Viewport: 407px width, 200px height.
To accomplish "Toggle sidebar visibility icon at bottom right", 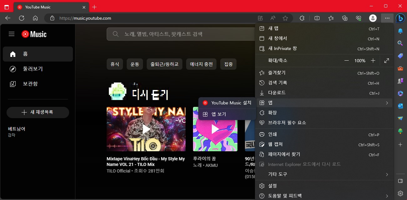I will 400,181.
